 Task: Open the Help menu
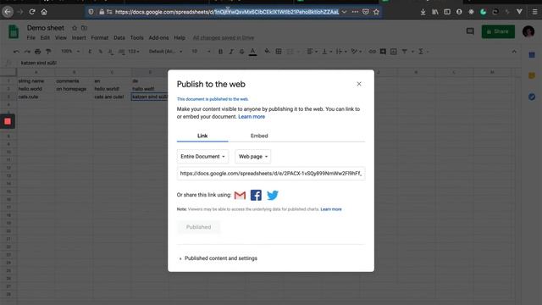tap(180, 37)
